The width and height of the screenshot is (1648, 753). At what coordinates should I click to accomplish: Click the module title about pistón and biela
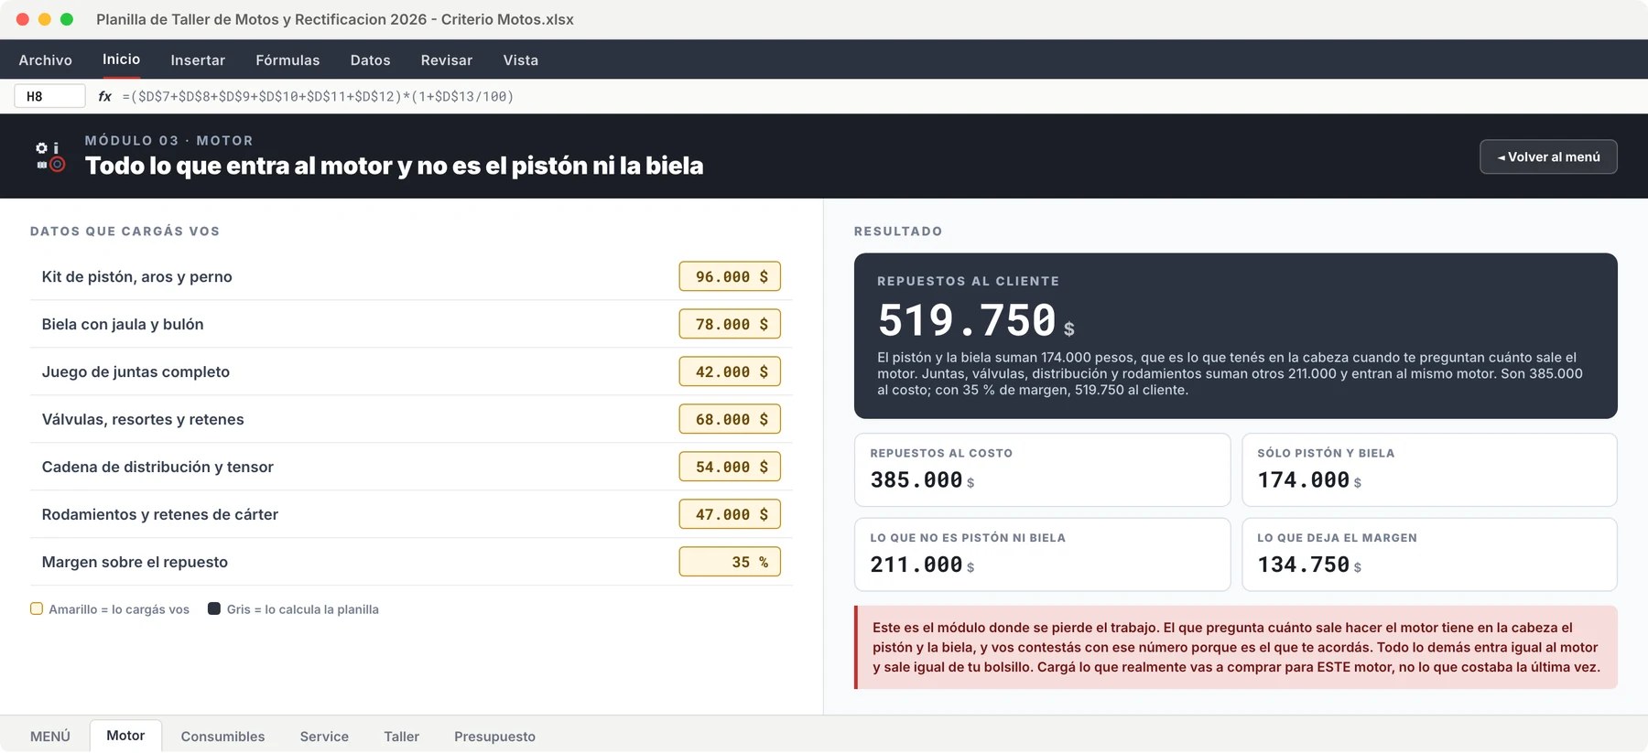(395, 166)
